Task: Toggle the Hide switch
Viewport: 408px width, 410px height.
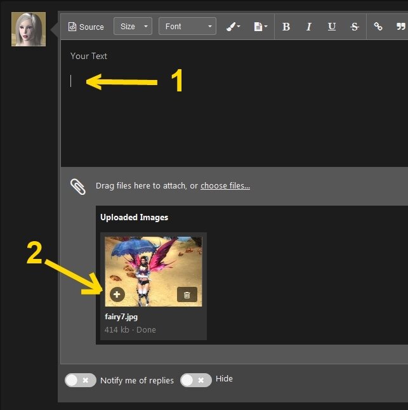Action: tap(196, 380)
